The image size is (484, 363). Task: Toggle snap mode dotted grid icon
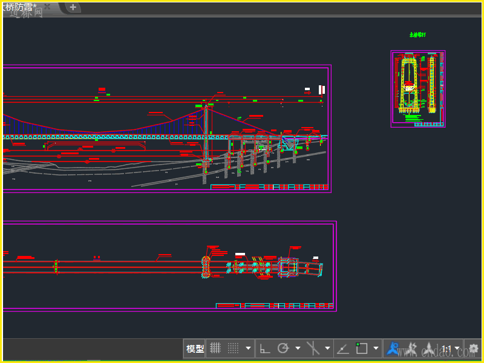tap(233, 348)
